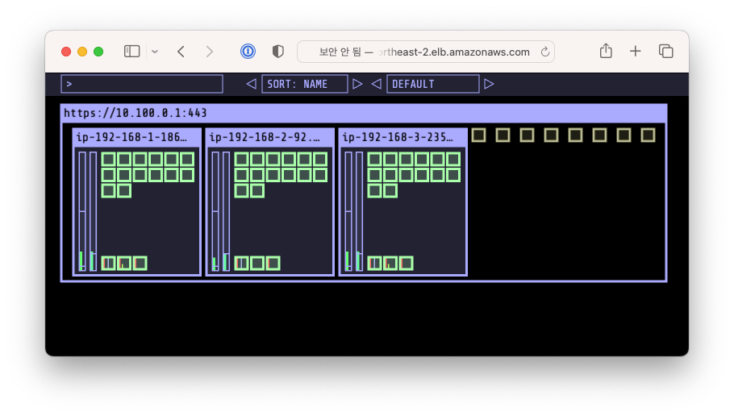
Task: Click the CPU usage bar of node ip-192-168-2-92
Action: (x=215, y=211)
